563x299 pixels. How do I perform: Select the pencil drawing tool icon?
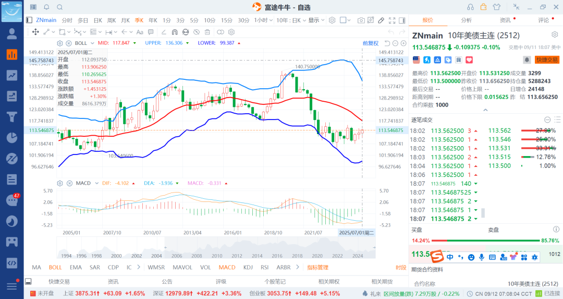(x=381, y=20)
